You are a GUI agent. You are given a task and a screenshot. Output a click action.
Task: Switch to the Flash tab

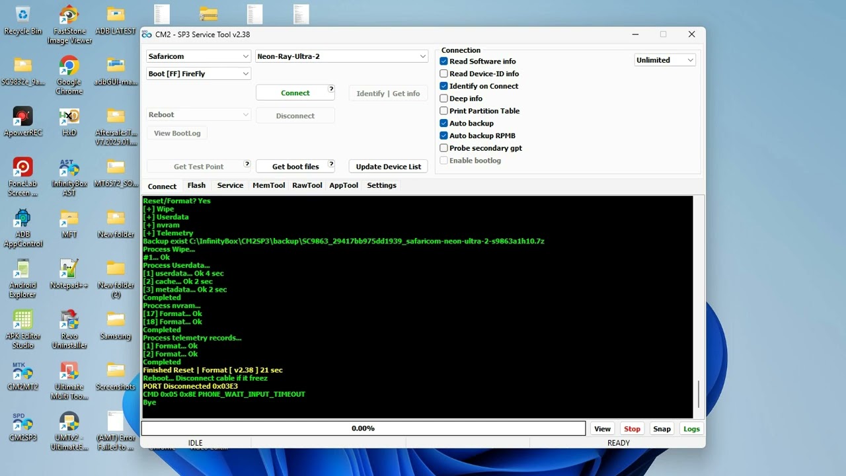(196, 185)
